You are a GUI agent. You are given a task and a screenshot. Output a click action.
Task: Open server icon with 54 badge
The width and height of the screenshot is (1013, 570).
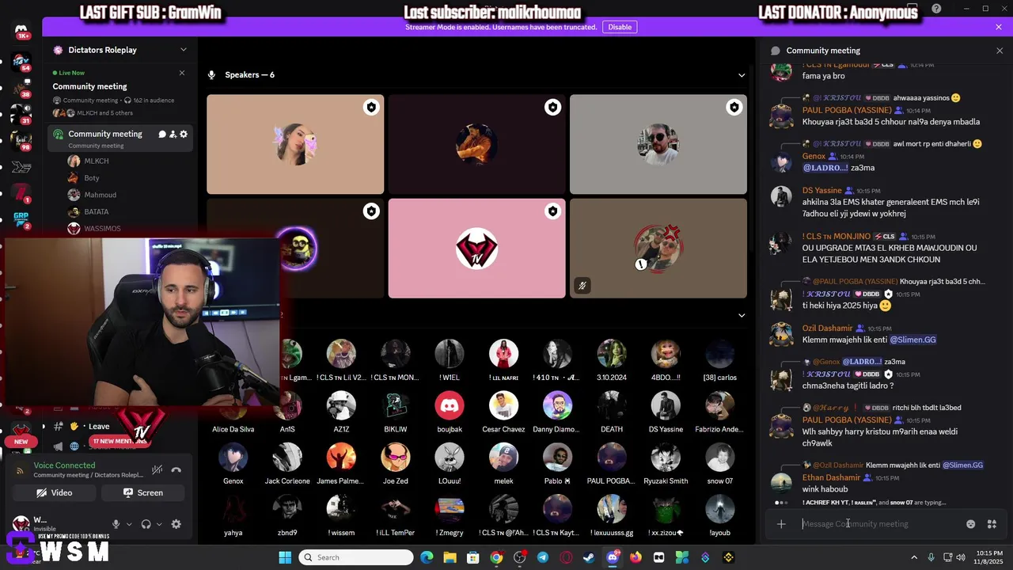[x=21, y=63]
